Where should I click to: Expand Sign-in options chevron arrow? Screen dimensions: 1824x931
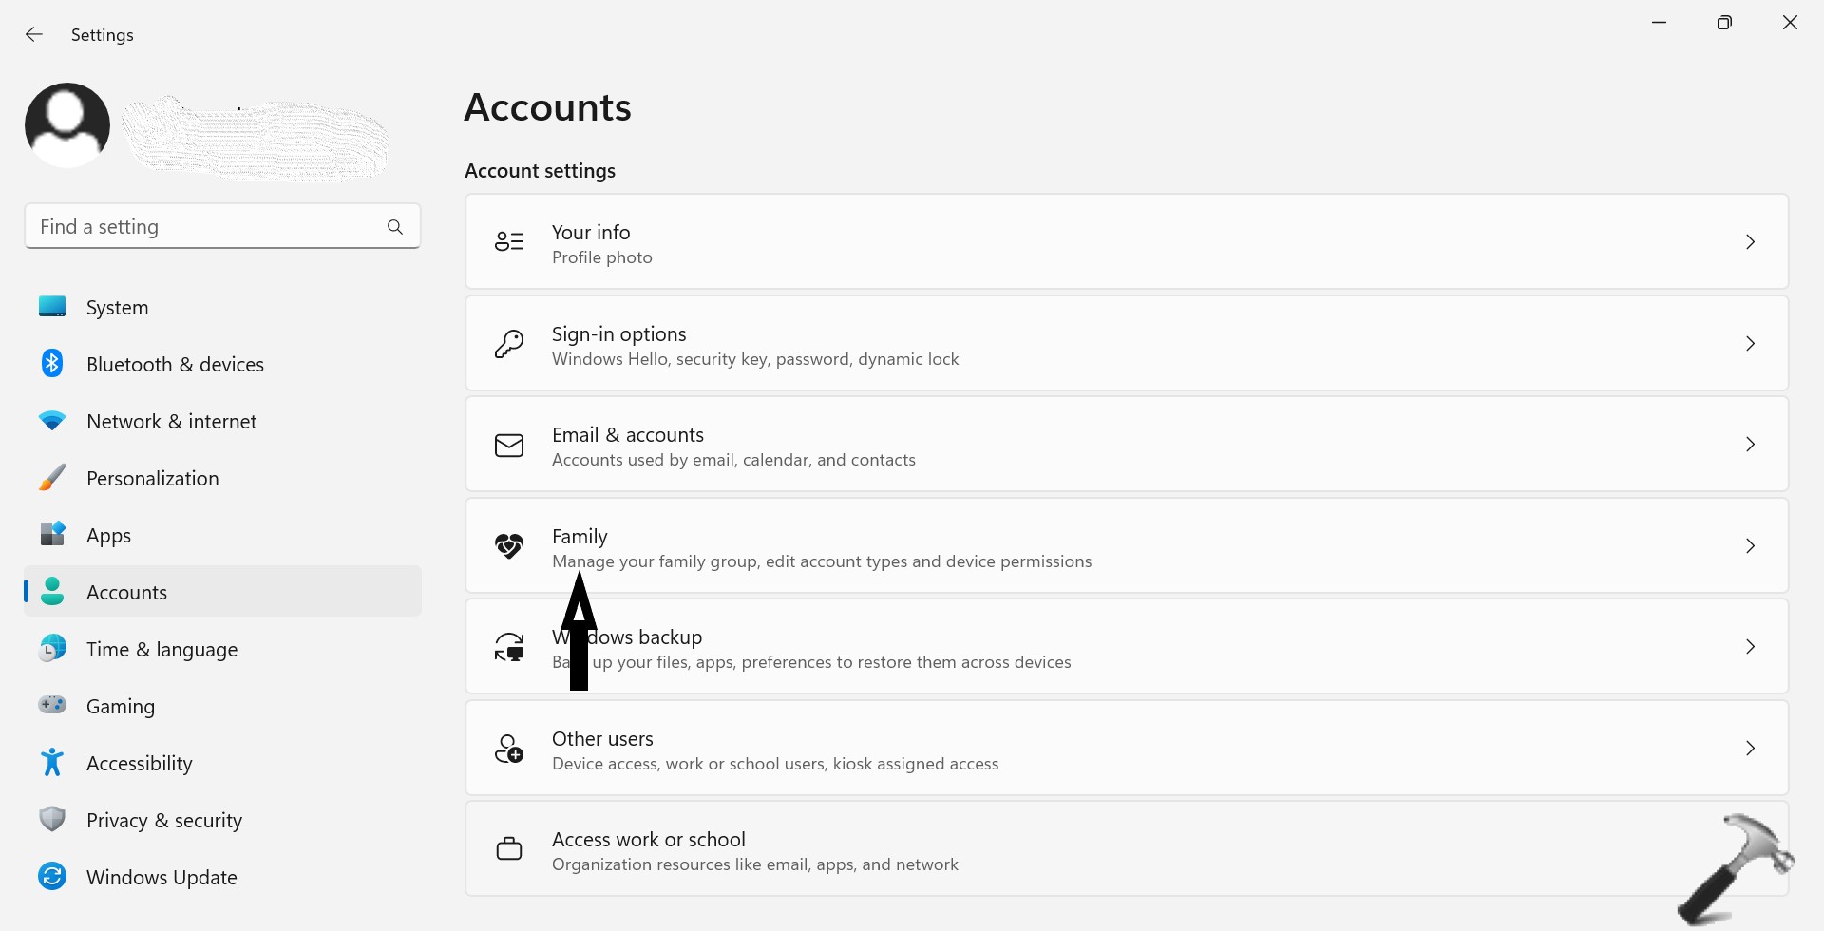click(1750, 344)
